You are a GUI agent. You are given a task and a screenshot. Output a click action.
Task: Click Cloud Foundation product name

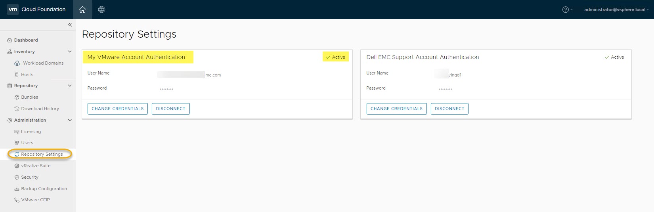(x=44, y=10)
